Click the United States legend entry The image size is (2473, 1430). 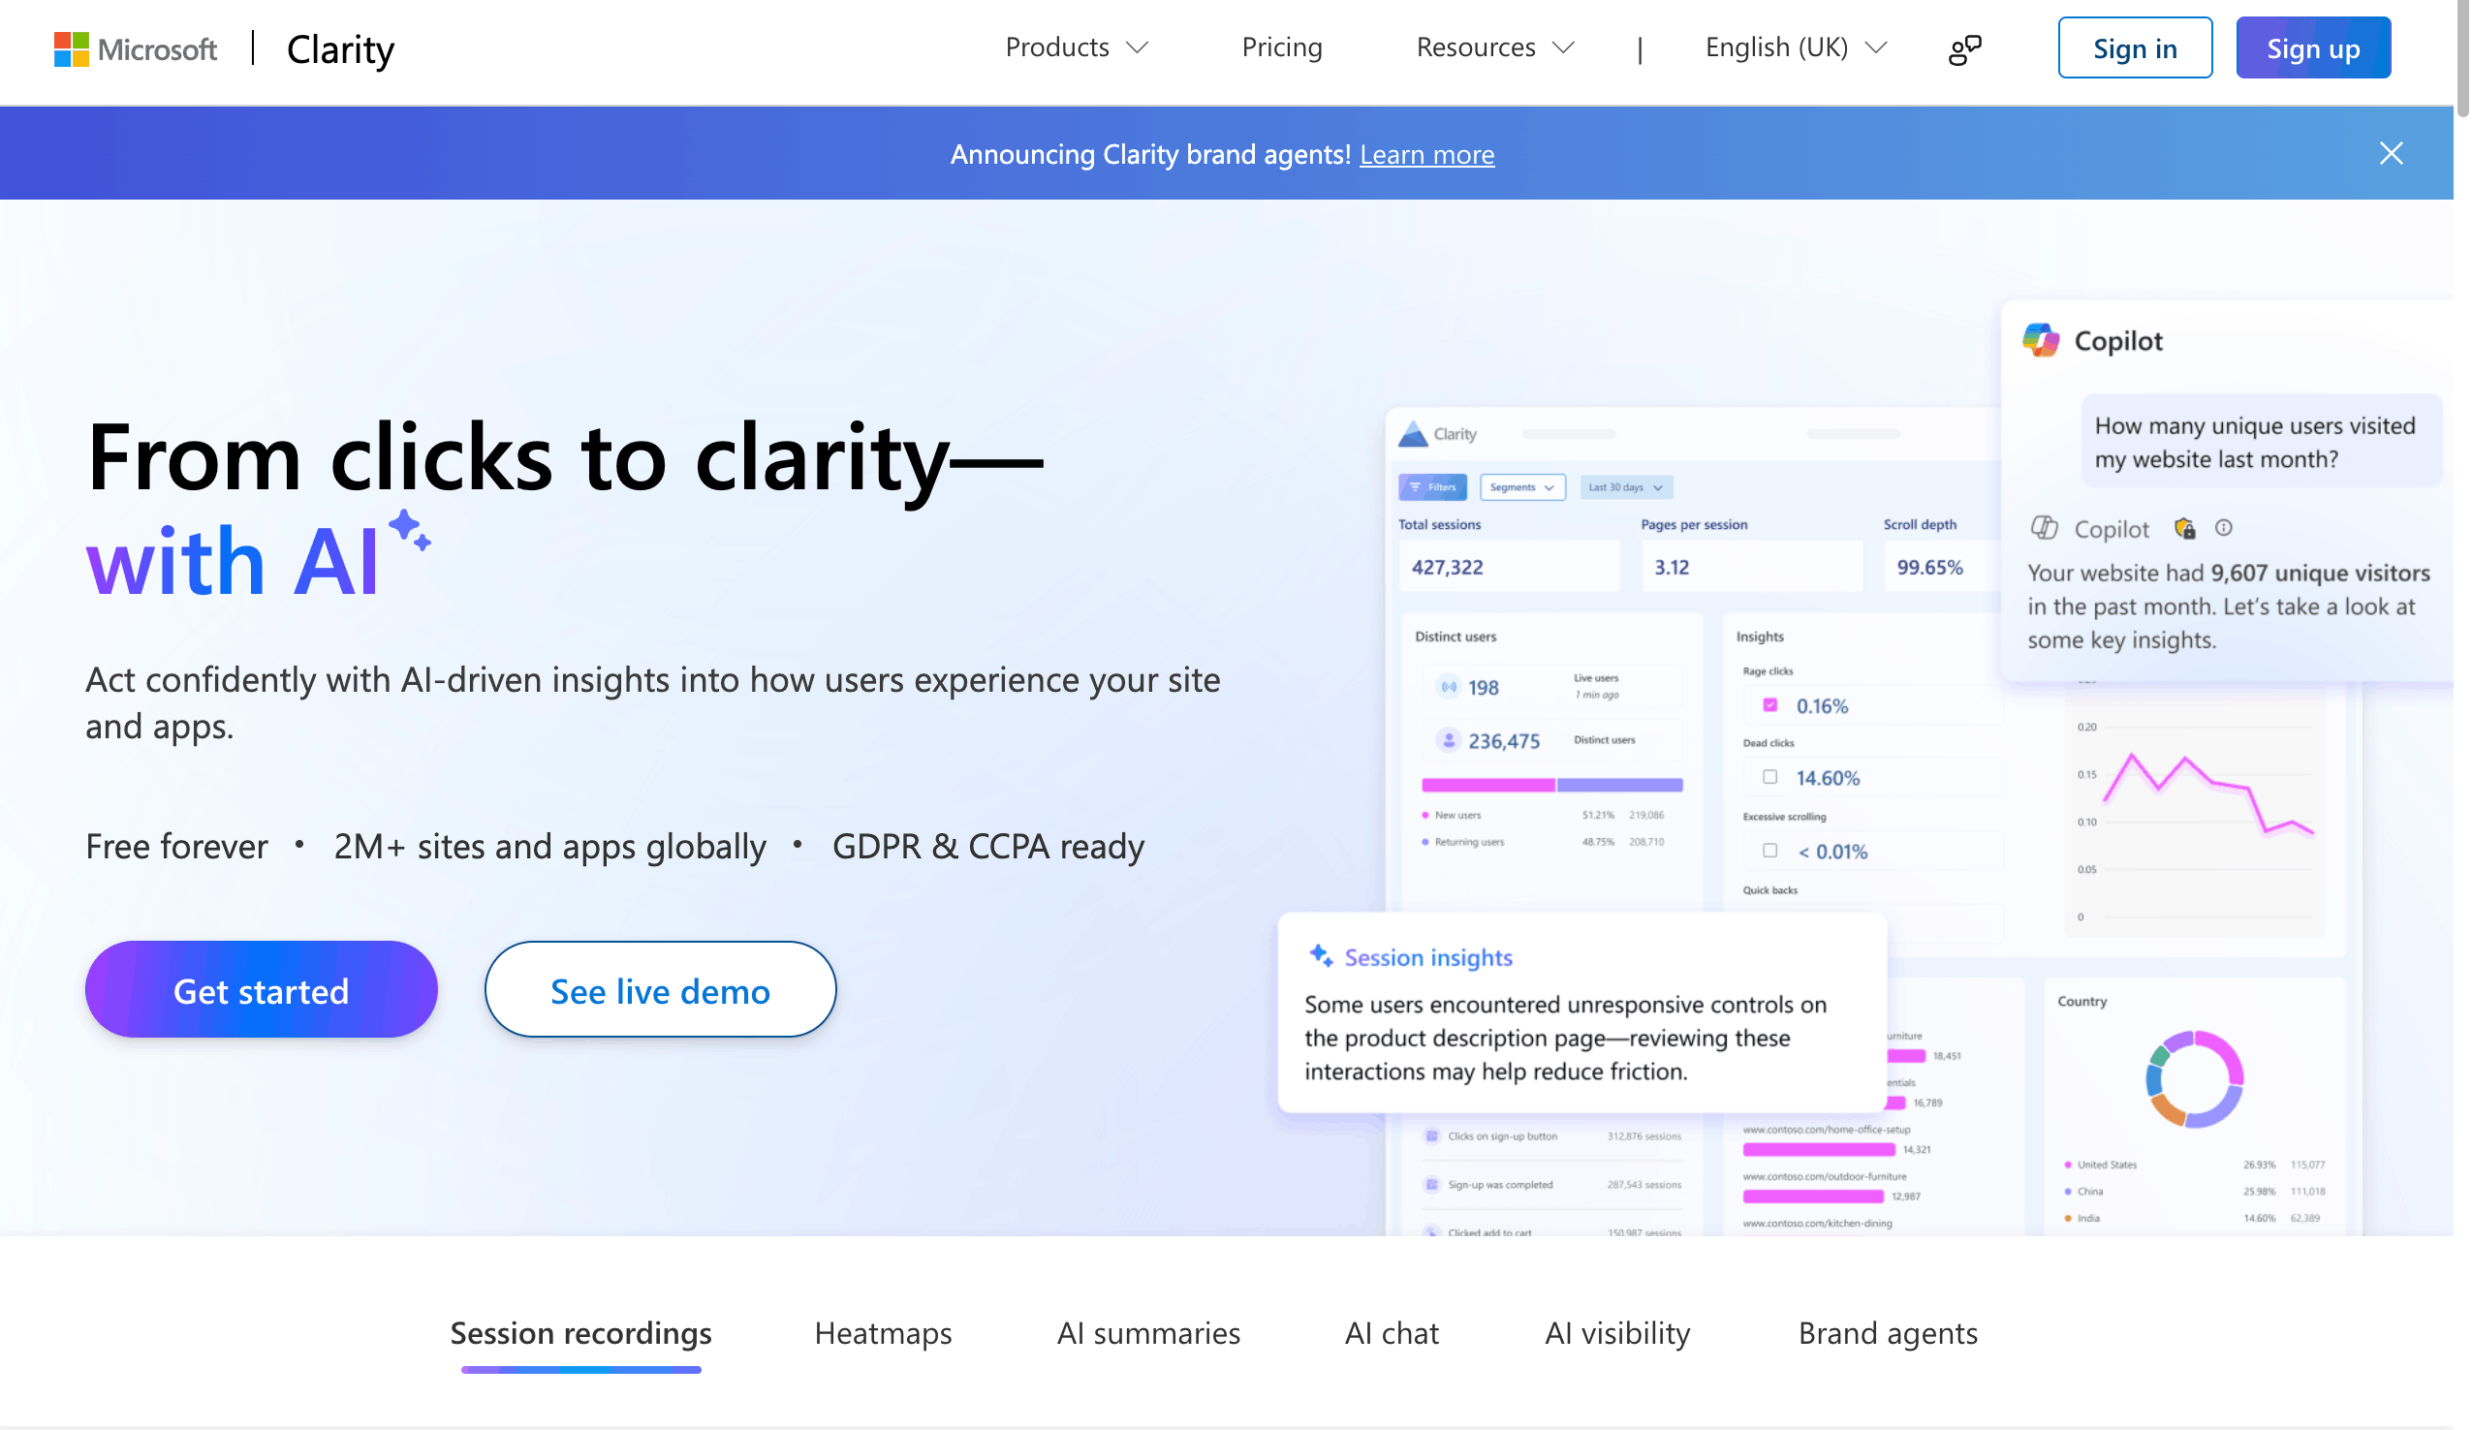point(2100,1165)
